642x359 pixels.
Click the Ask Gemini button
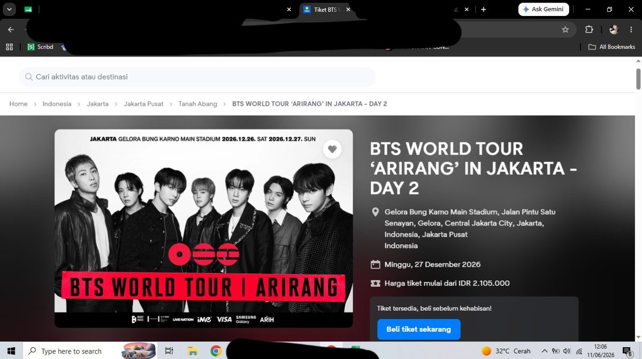tap(543, 9)
